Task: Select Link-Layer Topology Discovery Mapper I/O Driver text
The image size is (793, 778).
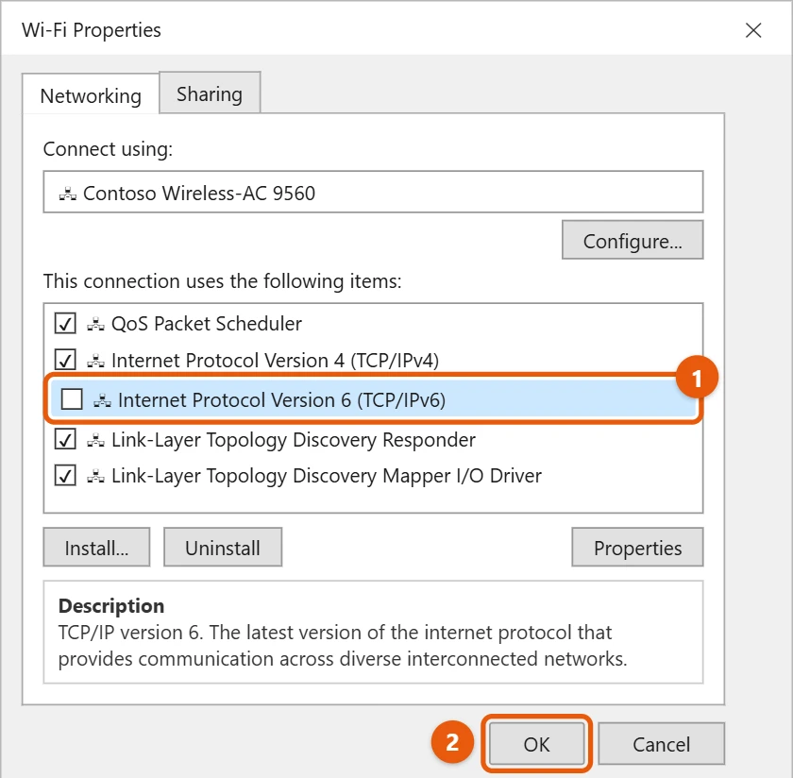Action: pyautogui.click(x=327, y=476)
